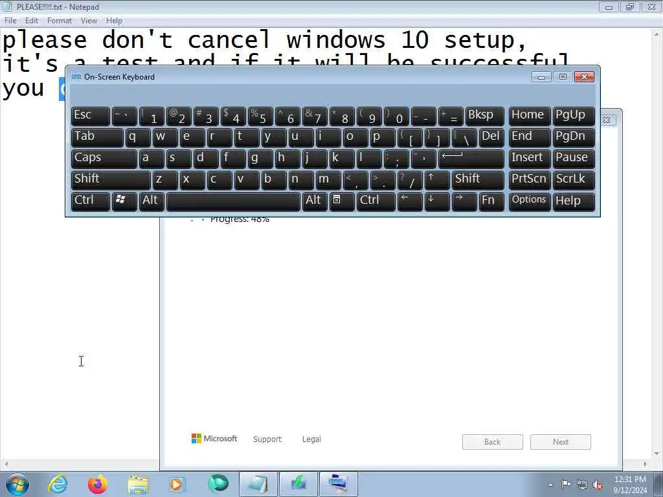Viewport: 663px width, 497px height.
Task: Click the Esc key on keyboard
Action: tap(91, 116)
